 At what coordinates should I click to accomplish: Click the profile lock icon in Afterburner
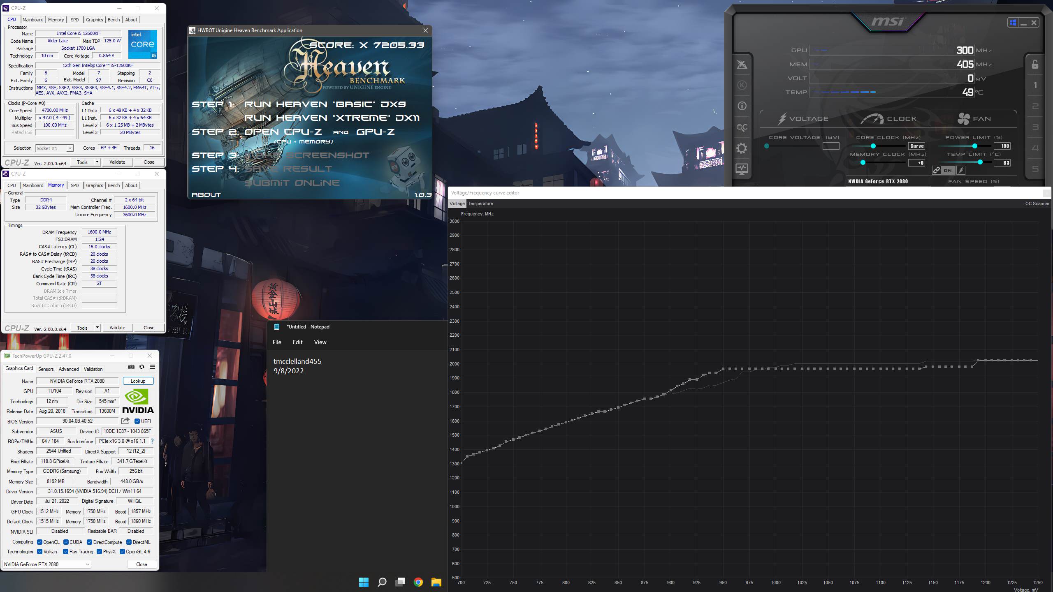(x=1035, y=65)
